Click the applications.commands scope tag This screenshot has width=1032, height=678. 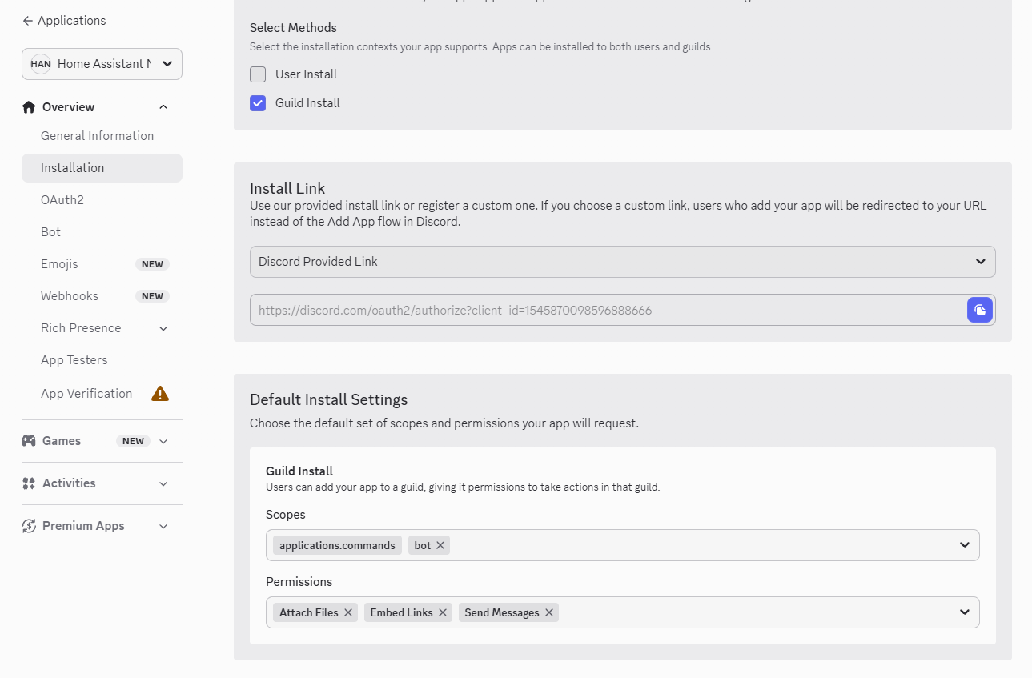point(337,545)
